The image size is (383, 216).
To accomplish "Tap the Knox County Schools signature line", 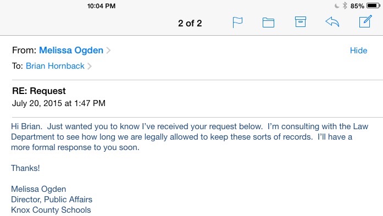I will click(x=51, y=210).
